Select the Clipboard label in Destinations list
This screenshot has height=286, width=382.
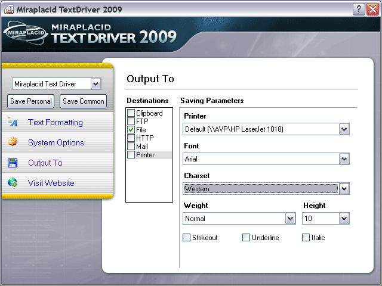pyautogui.click(x=149, y=113)
